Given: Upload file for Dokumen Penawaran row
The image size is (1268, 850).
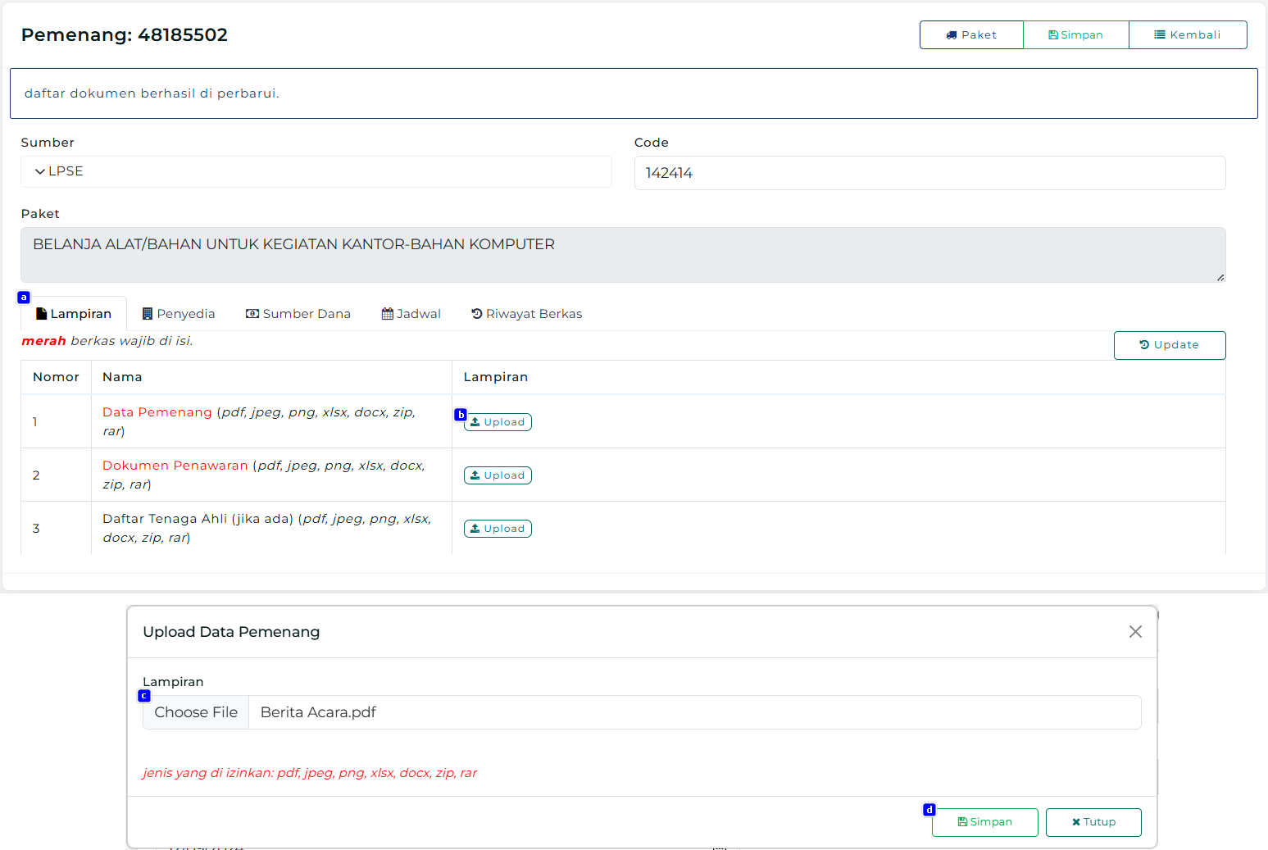Looking at the screenshot, I should (x=498, y=475).
